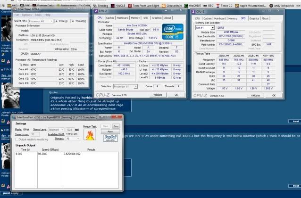Switch to SPD tab in CPU-Z processor window
The width and height of the screenshot is (301, 198).
(146, 18)
